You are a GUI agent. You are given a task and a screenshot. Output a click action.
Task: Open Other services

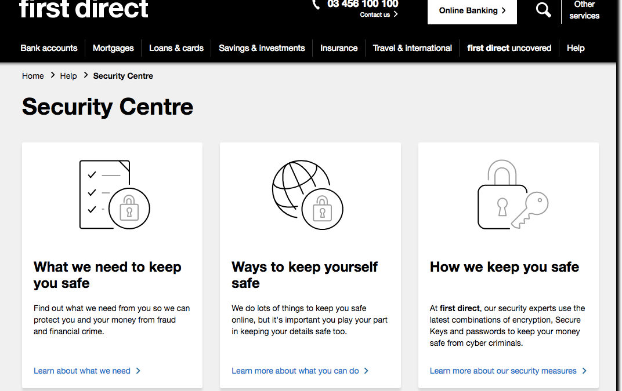pyautogui.click(x=584, y=10)
